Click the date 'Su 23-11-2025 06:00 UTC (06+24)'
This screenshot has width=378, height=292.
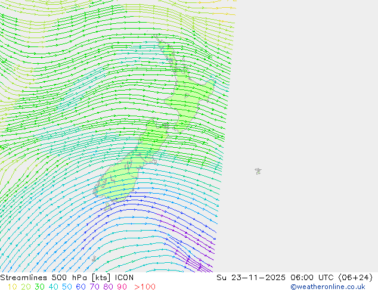(x=295, y=278)
